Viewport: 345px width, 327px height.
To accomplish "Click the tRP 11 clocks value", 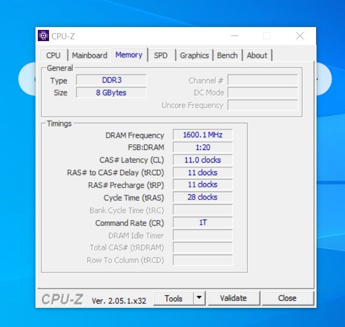I will pos(203,185).
